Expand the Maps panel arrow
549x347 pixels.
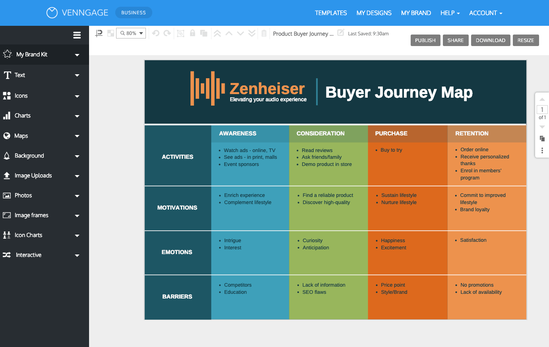pyautogui.click(x=77, y=136)
